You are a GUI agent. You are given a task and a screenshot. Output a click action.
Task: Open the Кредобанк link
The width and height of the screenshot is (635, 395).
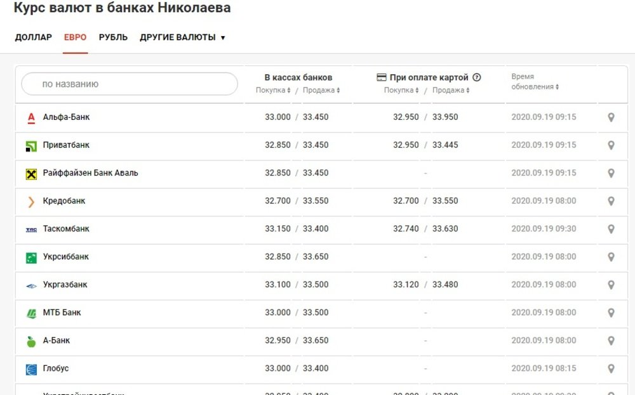[64, 200]
